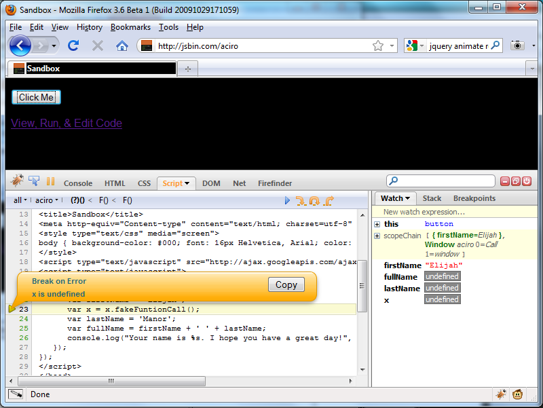Open the aciro script file dropdown
543x408 pixels.
47,200
